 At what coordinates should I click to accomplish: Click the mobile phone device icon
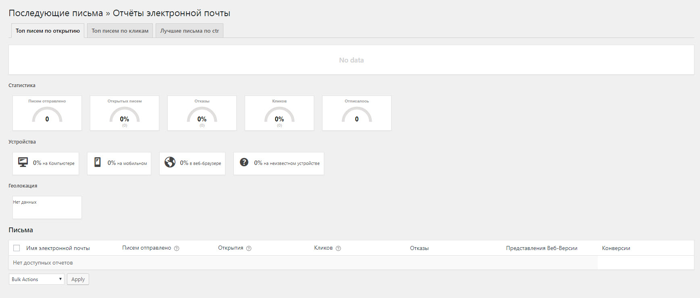point(98,162)
